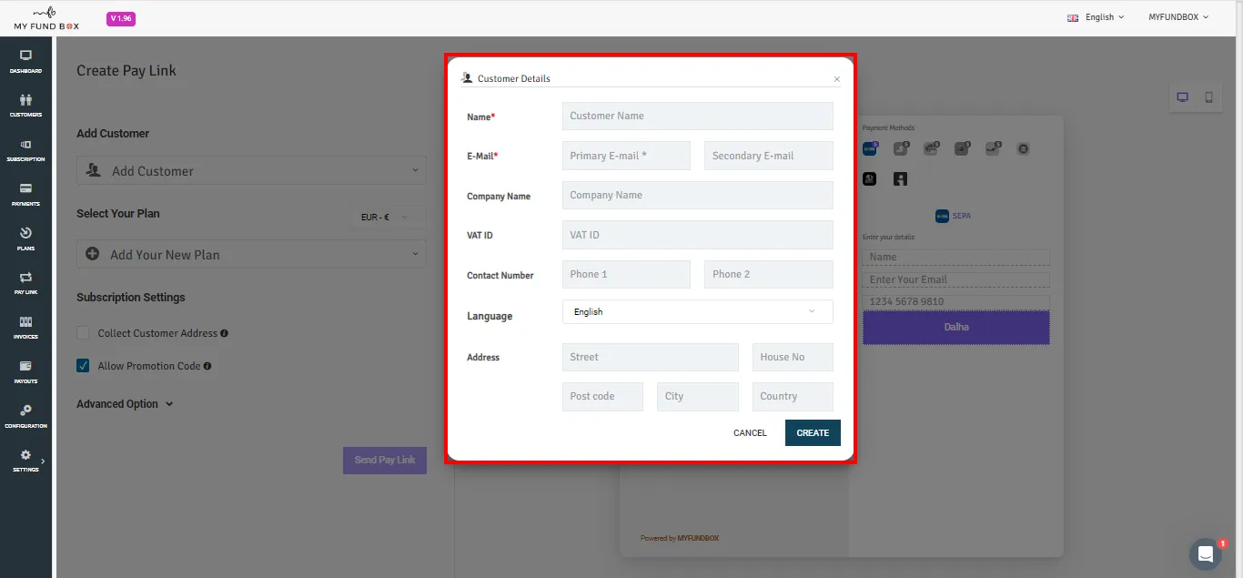Click the Street address field
Viewport: 1243px width, 578px height.
pos(651,357)
